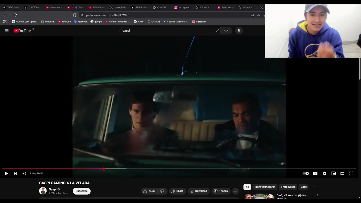Open Naruto Shippuden bookmark
Viewport: 361px width, 203px height.
click(117, 21)
